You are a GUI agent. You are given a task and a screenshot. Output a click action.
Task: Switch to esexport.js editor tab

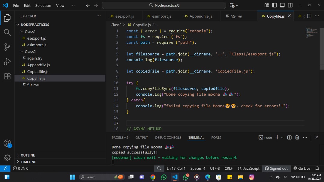point(124,16)
